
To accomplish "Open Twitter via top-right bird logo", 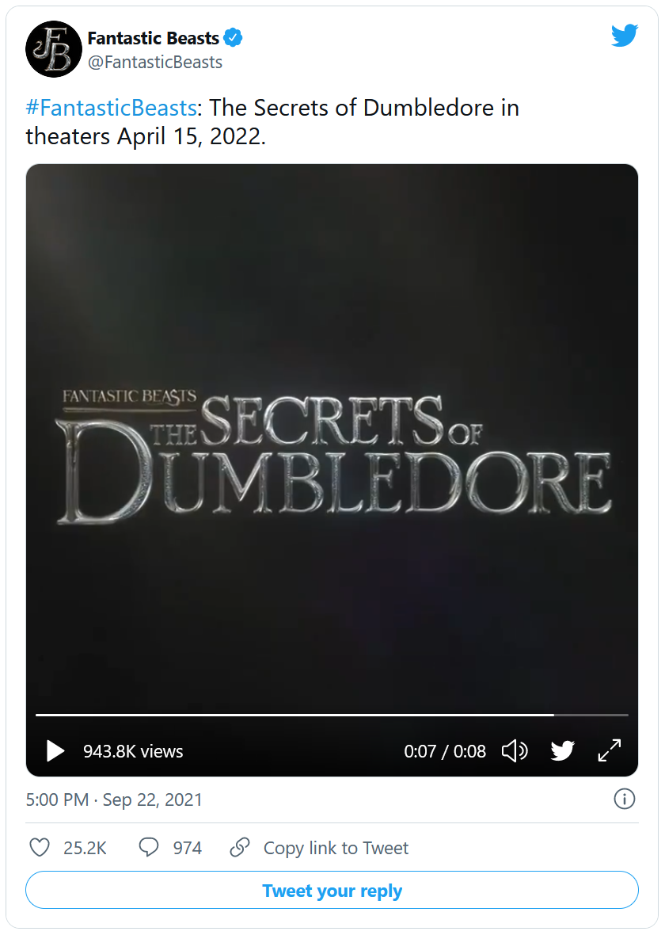I will pos(625,36).
